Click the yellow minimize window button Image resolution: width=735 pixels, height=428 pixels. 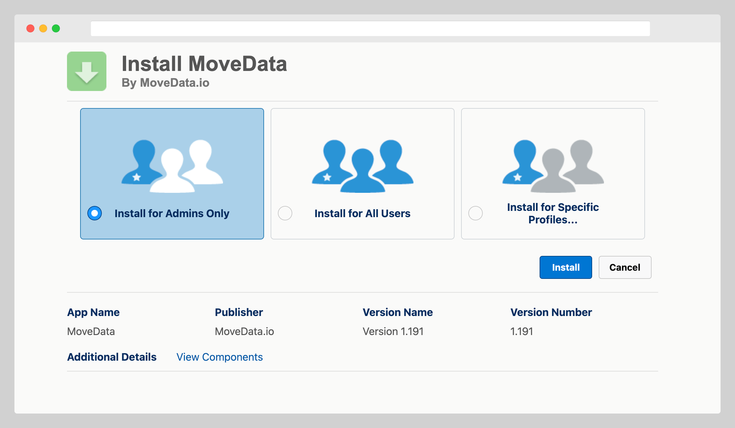pyautogui.click(x=43, y=29)
